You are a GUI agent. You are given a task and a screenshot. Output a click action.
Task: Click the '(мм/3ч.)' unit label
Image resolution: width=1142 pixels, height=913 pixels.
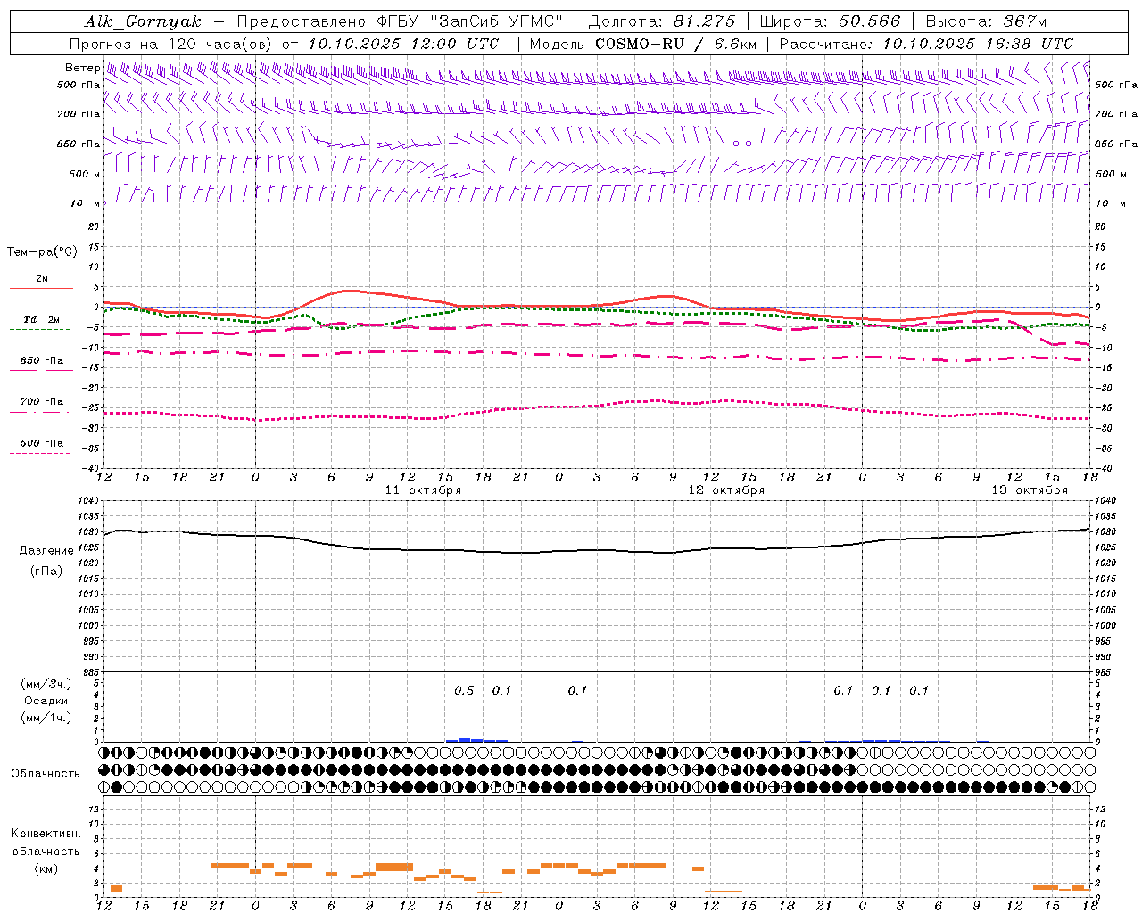(x=46, y=684)
